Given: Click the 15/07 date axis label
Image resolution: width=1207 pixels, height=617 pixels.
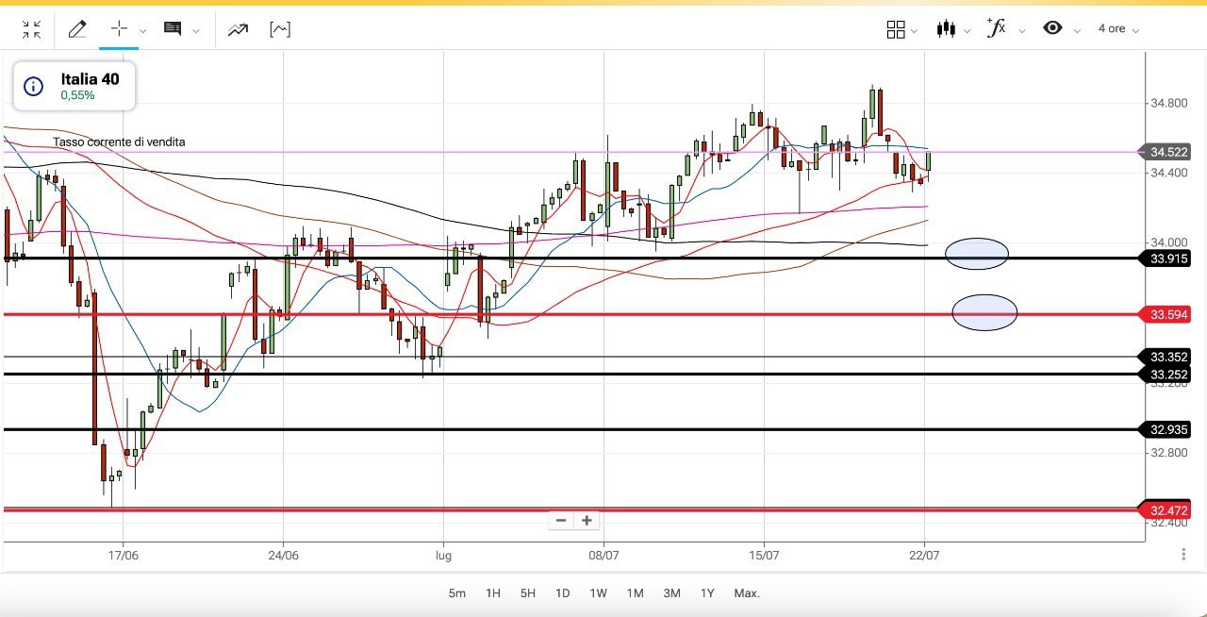Looking at the screenshot, I should 764,556.
